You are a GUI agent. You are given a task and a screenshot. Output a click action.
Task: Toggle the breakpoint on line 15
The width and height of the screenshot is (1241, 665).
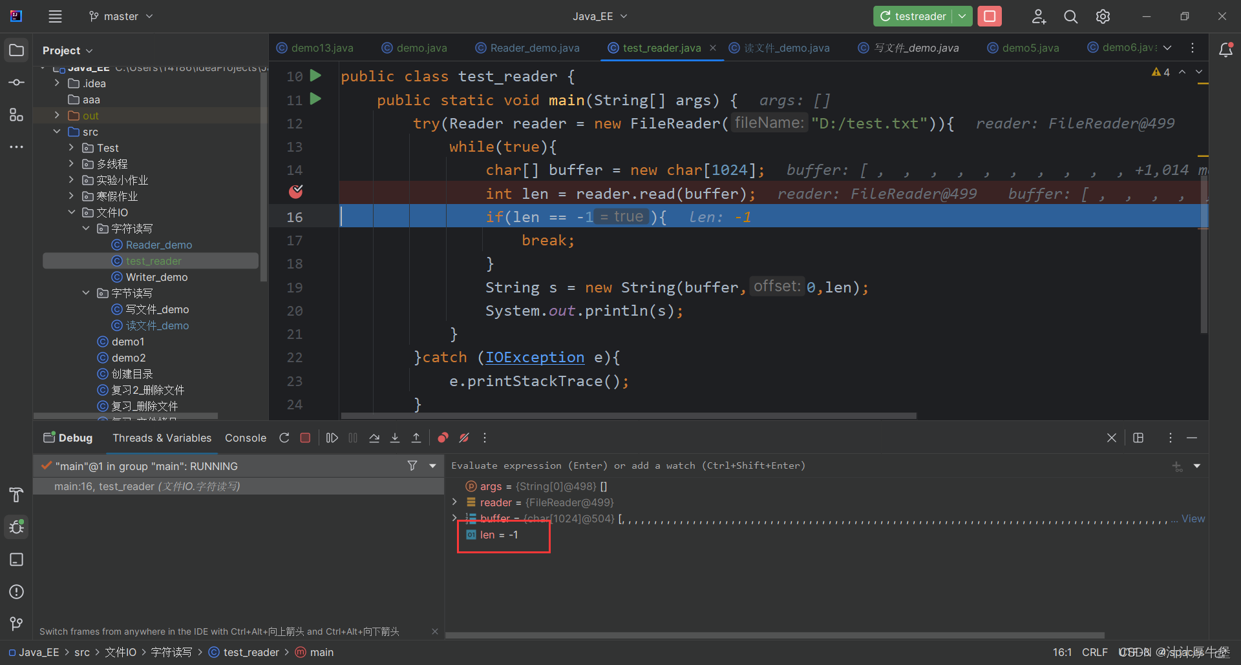tap(295, 192)
